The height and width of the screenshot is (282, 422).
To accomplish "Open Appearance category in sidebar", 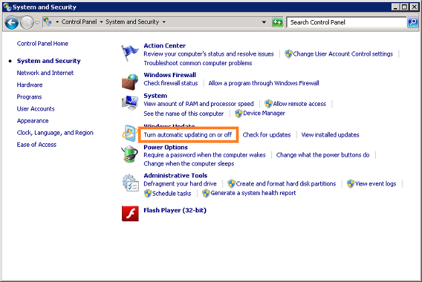I will pyautogui.click(x=33, y=121).
